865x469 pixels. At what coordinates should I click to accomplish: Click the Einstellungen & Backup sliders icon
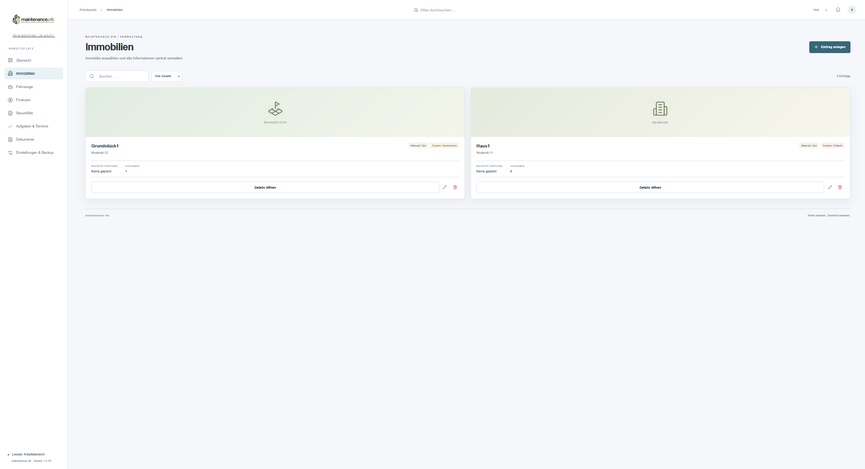coord(10,152)
